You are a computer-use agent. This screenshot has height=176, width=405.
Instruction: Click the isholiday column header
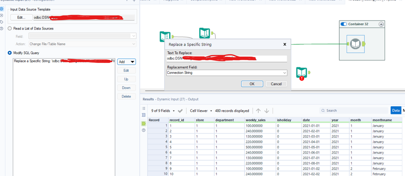pos(289,120)
